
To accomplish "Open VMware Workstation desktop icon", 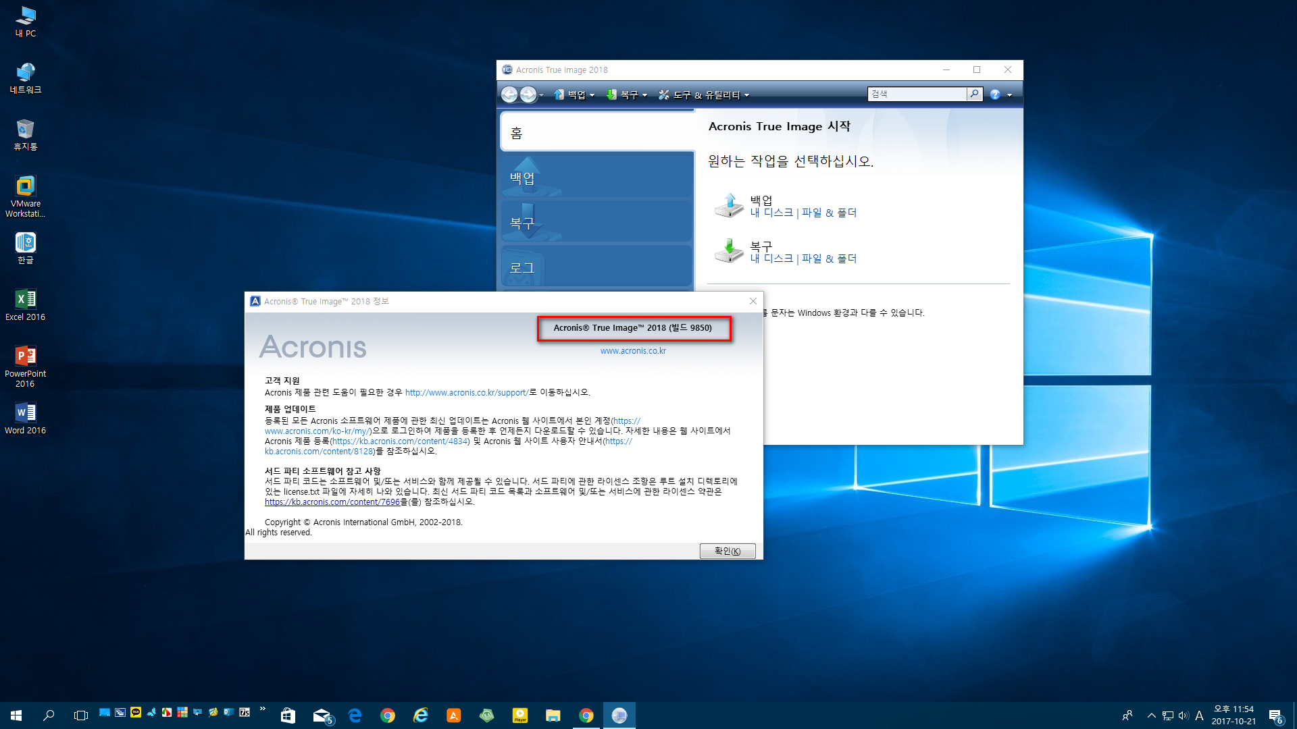I will pyautogui.click(x=26, y=196).
